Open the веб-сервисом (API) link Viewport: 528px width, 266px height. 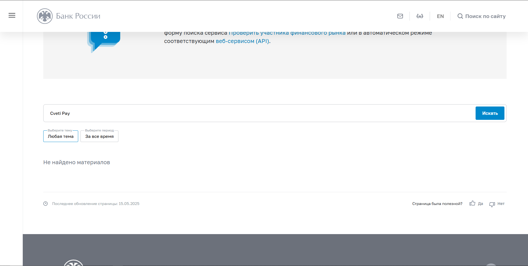[242, 41]
